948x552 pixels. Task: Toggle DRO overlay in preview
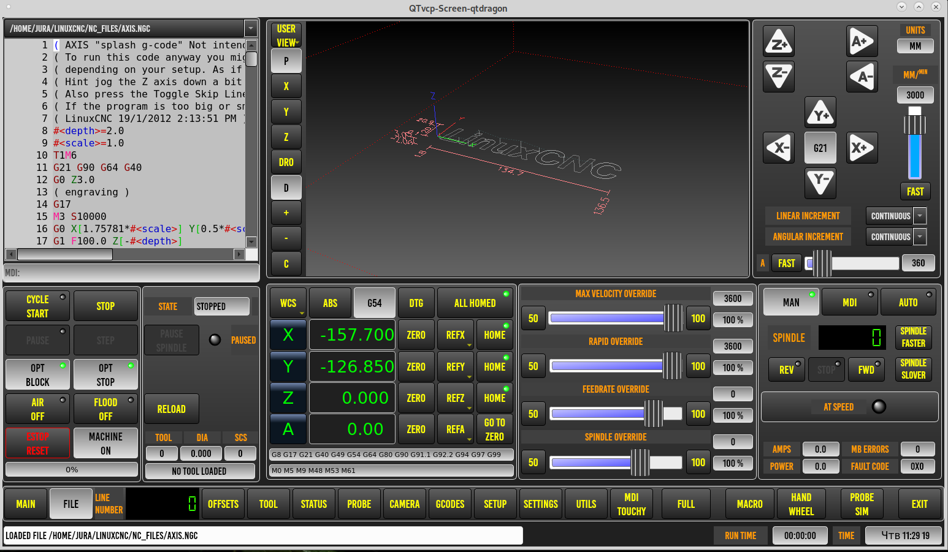[286, 162]
